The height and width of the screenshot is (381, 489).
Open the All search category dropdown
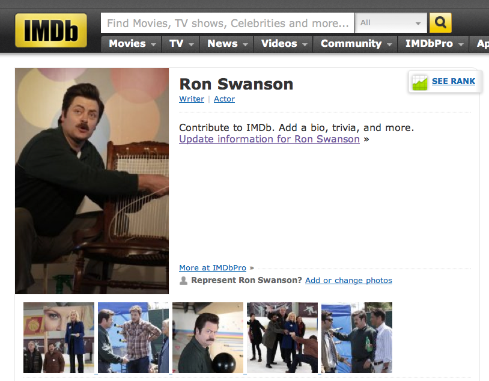pos(390,23)
